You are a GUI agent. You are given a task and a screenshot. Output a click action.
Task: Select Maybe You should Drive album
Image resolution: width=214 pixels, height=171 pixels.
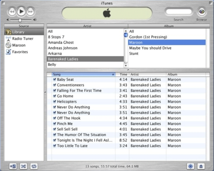pos(167,48)
